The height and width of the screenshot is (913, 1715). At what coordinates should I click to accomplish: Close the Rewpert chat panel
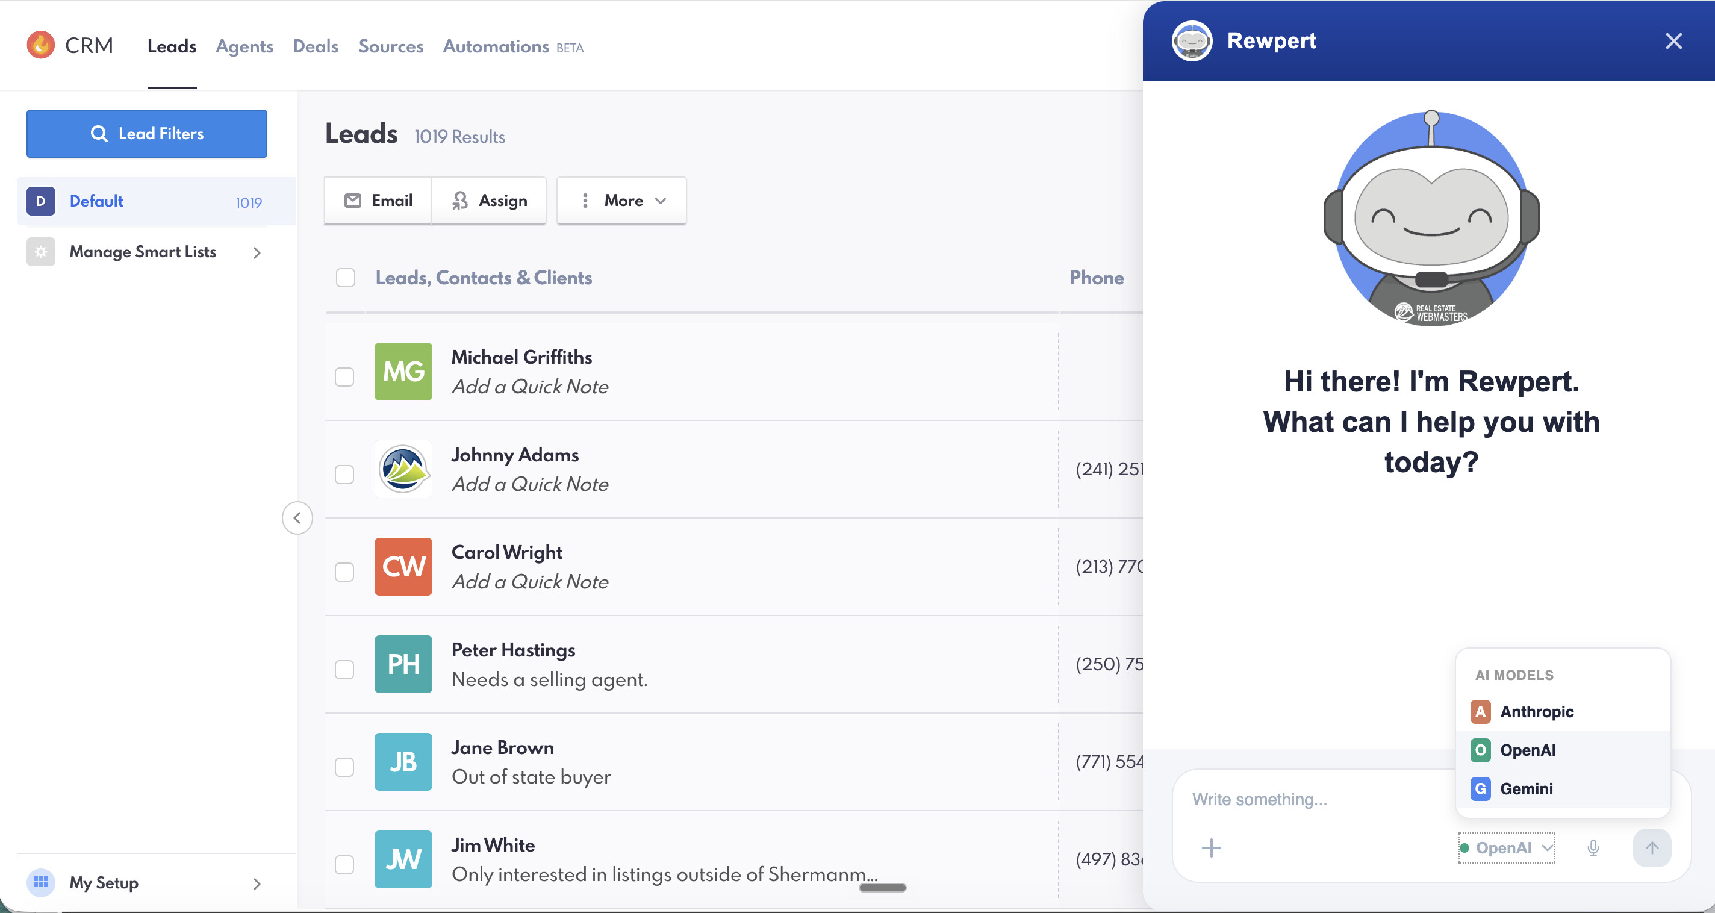1673,42
